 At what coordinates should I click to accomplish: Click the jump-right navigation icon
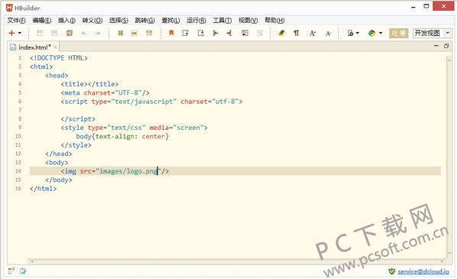pos(229,33)
